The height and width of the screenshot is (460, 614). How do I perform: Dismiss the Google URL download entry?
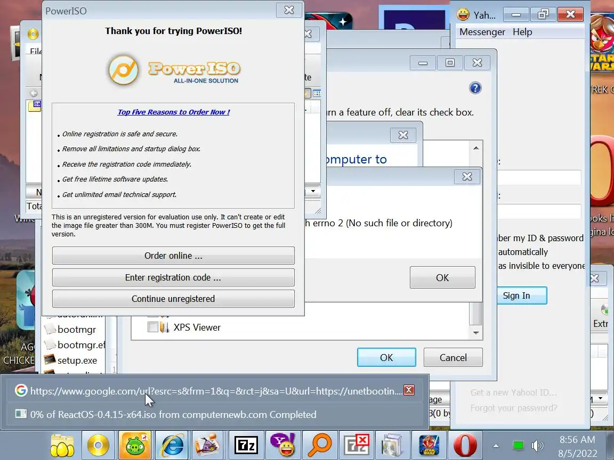(409, 390)
